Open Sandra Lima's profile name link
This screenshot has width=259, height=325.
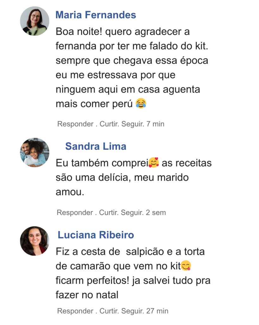[x=96, y=146]
